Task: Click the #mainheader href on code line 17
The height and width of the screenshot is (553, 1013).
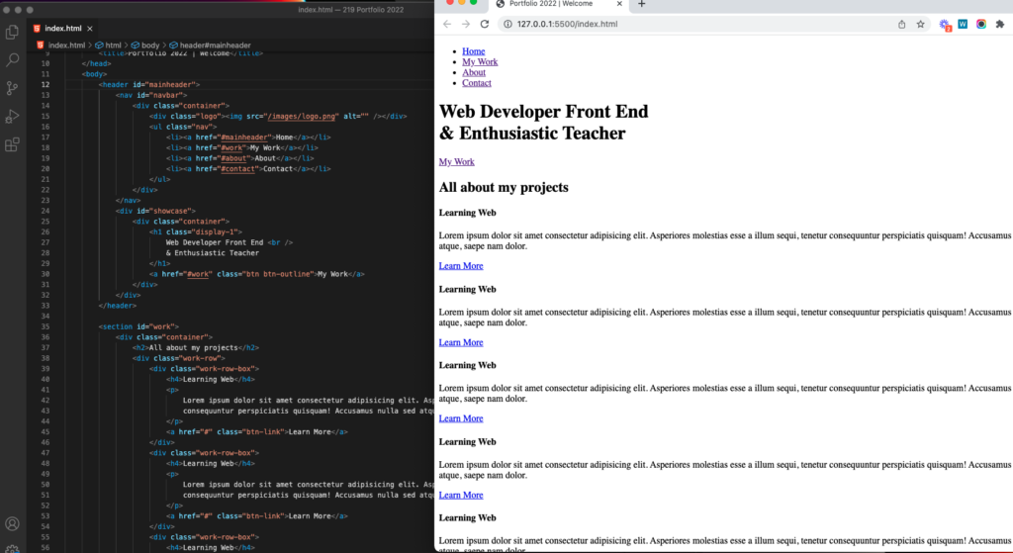Action: tap(243, 137)
